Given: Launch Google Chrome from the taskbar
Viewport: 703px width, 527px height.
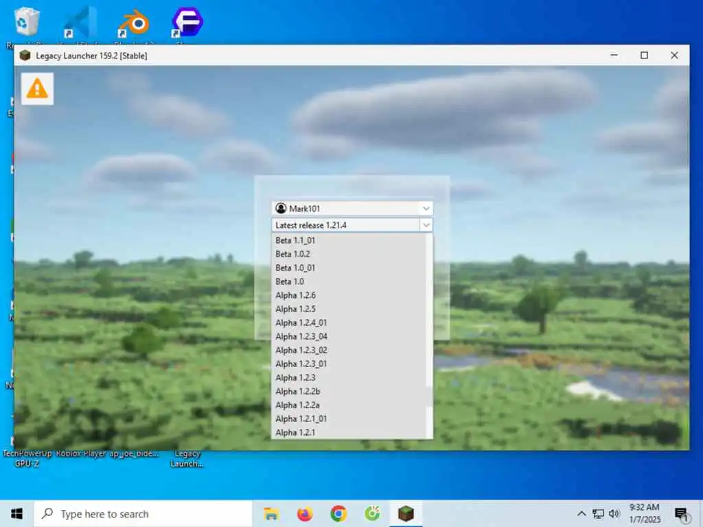Looking at the screenshot, I should 338,513.
